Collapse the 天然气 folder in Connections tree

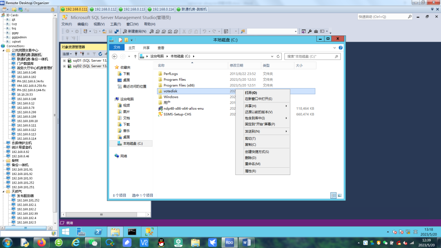click(3, 192)
